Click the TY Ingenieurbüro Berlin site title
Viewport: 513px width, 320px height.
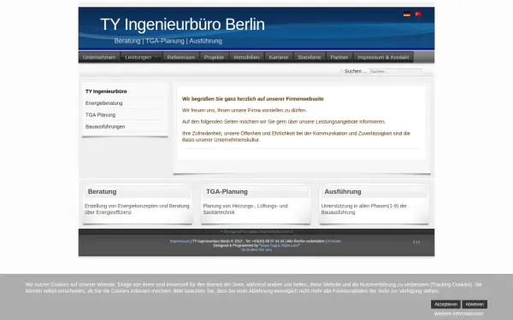click(183, 25)
